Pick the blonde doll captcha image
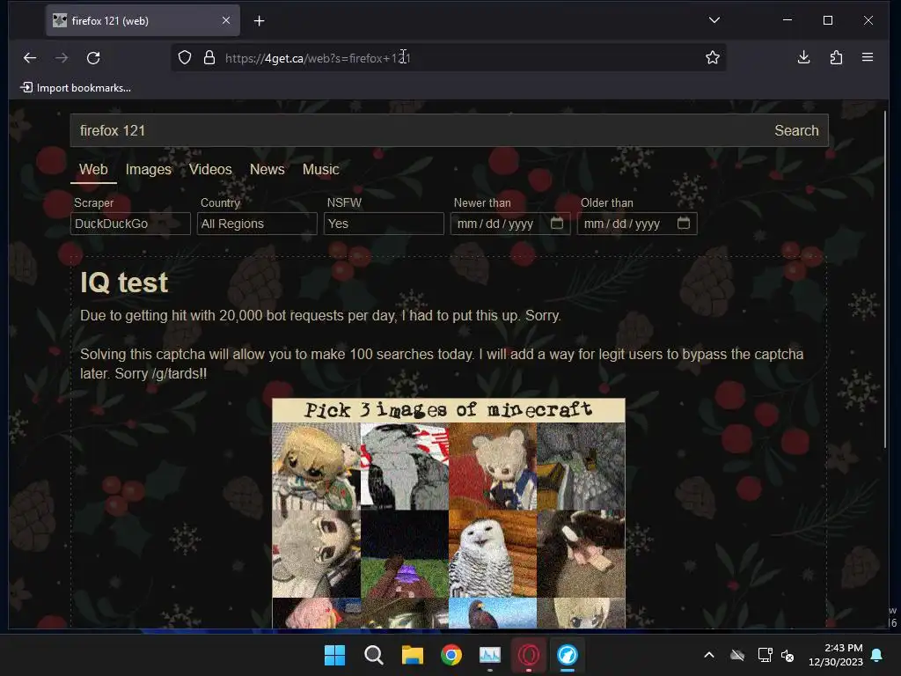The width and height of the screenshot is (901, 676). point(316,467)
